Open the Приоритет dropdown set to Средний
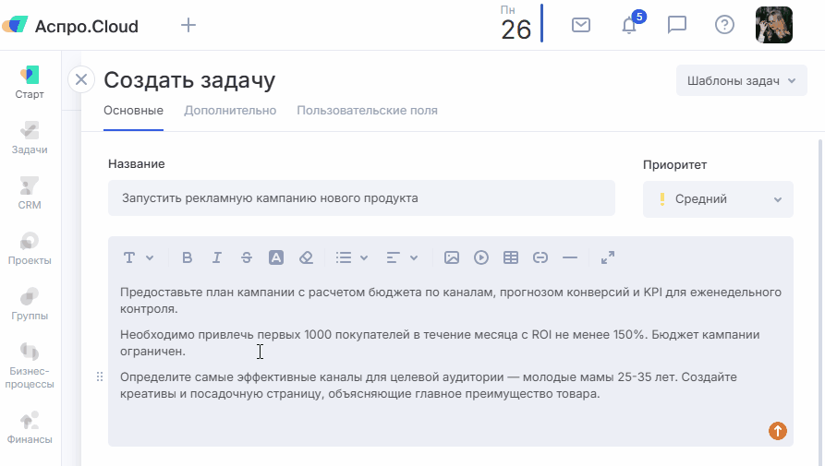This screenshot has width=825, height=466. (718, 199)
